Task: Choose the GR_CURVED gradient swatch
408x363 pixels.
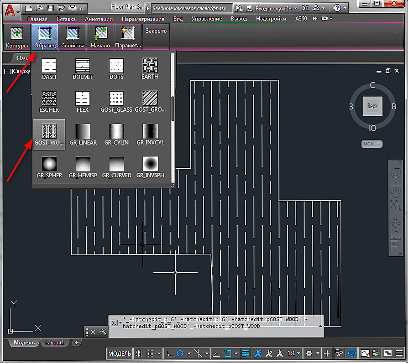Action: point(116,167)
